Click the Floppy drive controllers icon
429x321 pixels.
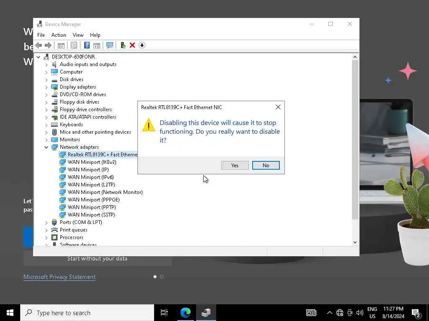point(54,110)
